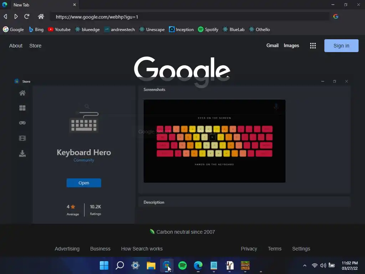Open How Search works footer link
This screenshot has width=365, height=274.
(142, 249)
